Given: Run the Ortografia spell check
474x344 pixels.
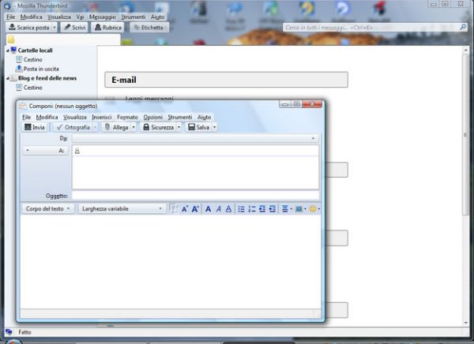Looking at the screenshot, I should 73,127.
